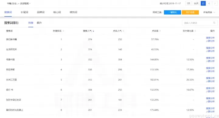Viewport: 219px width, 118px height.
Task: Click the 16.67% conversion rate value
Action: pyautogui.click(x=190, y=90)
